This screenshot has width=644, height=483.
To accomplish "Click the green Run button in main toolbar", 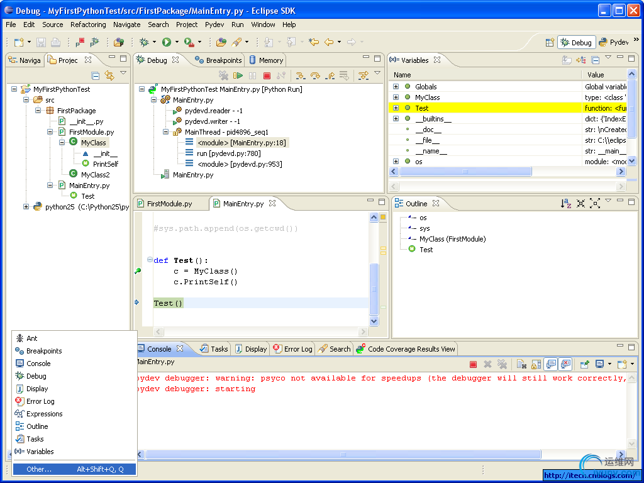I will (166, 42).
